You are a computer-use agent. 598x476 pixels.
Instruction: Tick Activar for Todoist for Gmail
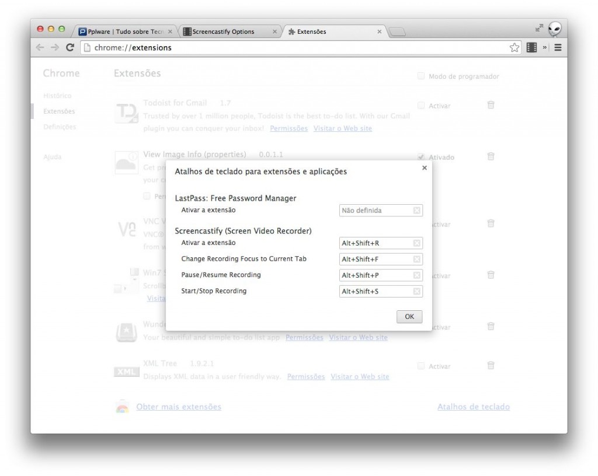click(420, 105)
